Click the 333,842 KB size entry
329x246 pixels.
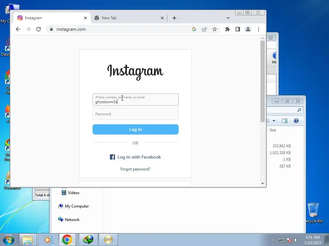coord(281,146)
